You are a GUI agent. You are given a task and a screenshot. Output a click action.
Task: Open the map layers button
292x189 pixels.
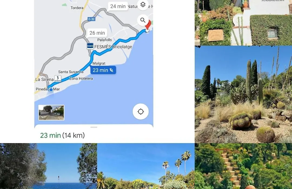[x=143, y=5]
